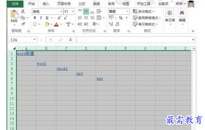
Task: Toggle italic formatting
Action: tap(41, 18)
